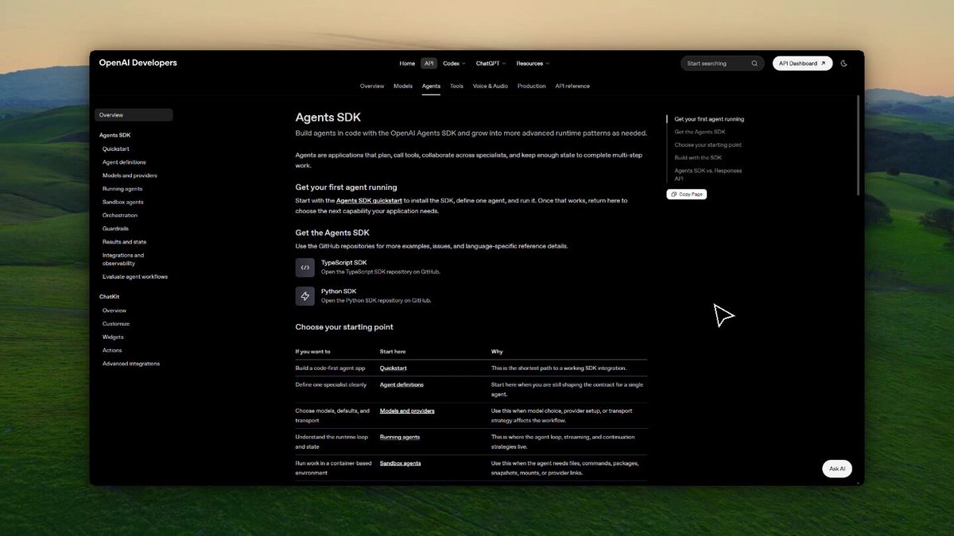Click the 'Define one specialist cleanly' cell

332,384
